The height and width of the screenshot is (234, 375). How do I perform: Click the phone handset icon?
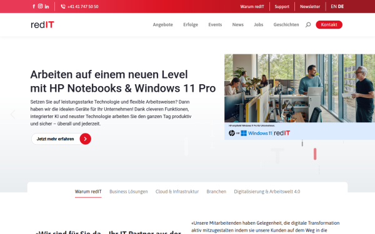pos(63,6)
